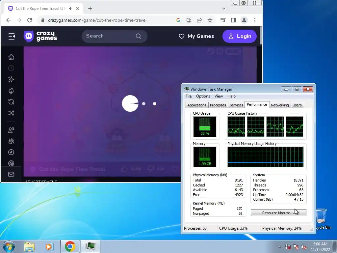Switch to the Users tab
Image resolution: width=337 pixels, height=253 pixels.
(x=297, y=105)
